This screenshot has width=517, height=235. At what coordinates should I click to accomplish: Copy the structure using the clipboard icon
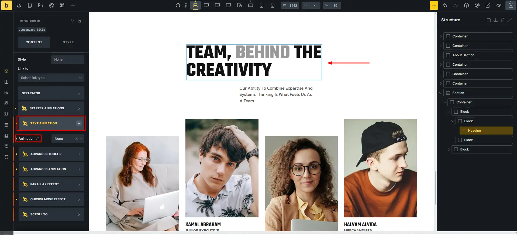(x=488, y=20)
